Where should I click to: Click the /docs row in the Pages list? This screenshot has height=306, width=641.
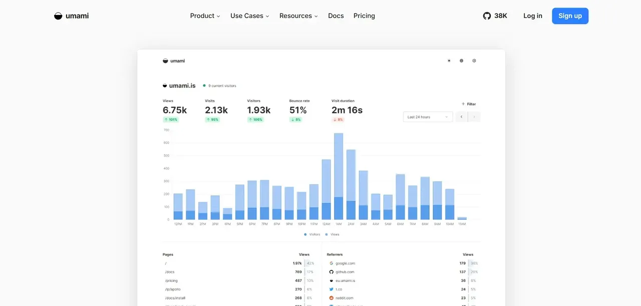pyautogui.click(x=238, y=272)
